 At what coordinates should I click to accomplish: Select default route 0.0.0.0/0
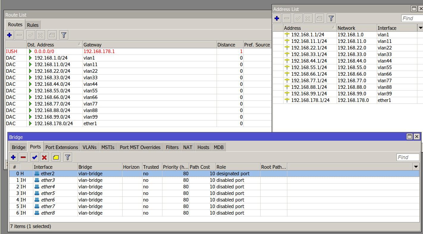(138, 51)
